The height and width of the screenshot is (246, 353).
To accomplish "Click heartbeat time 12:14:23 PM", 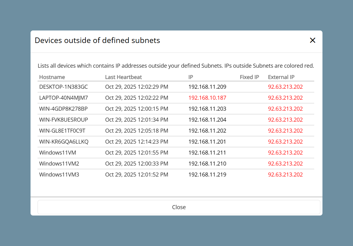I will pos(152,142).
